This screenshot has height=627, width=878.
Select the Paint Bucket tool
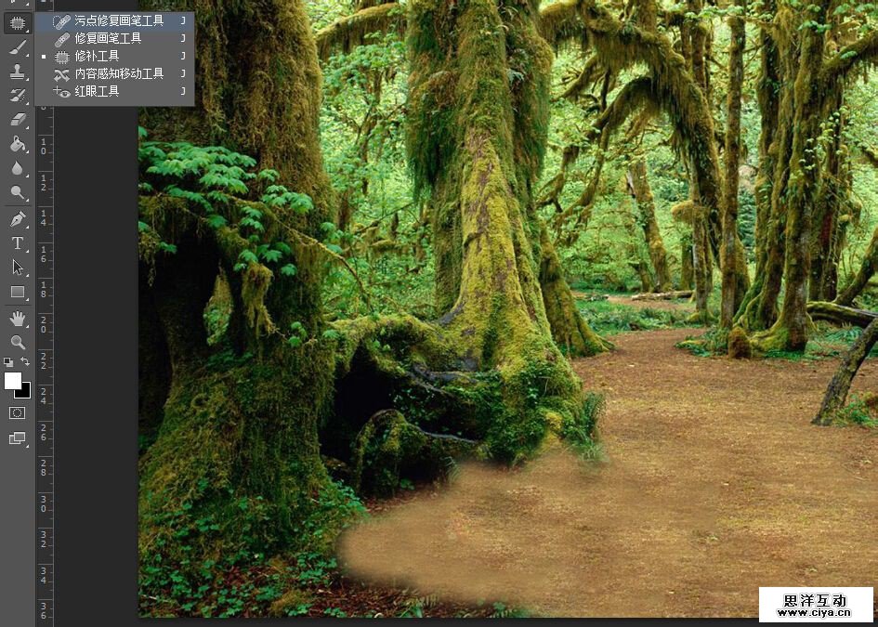[x=18, y=144]
